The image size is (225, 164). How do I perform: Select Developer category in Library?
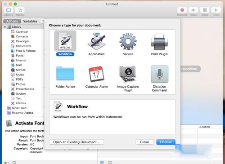click(x=22, y=41)
